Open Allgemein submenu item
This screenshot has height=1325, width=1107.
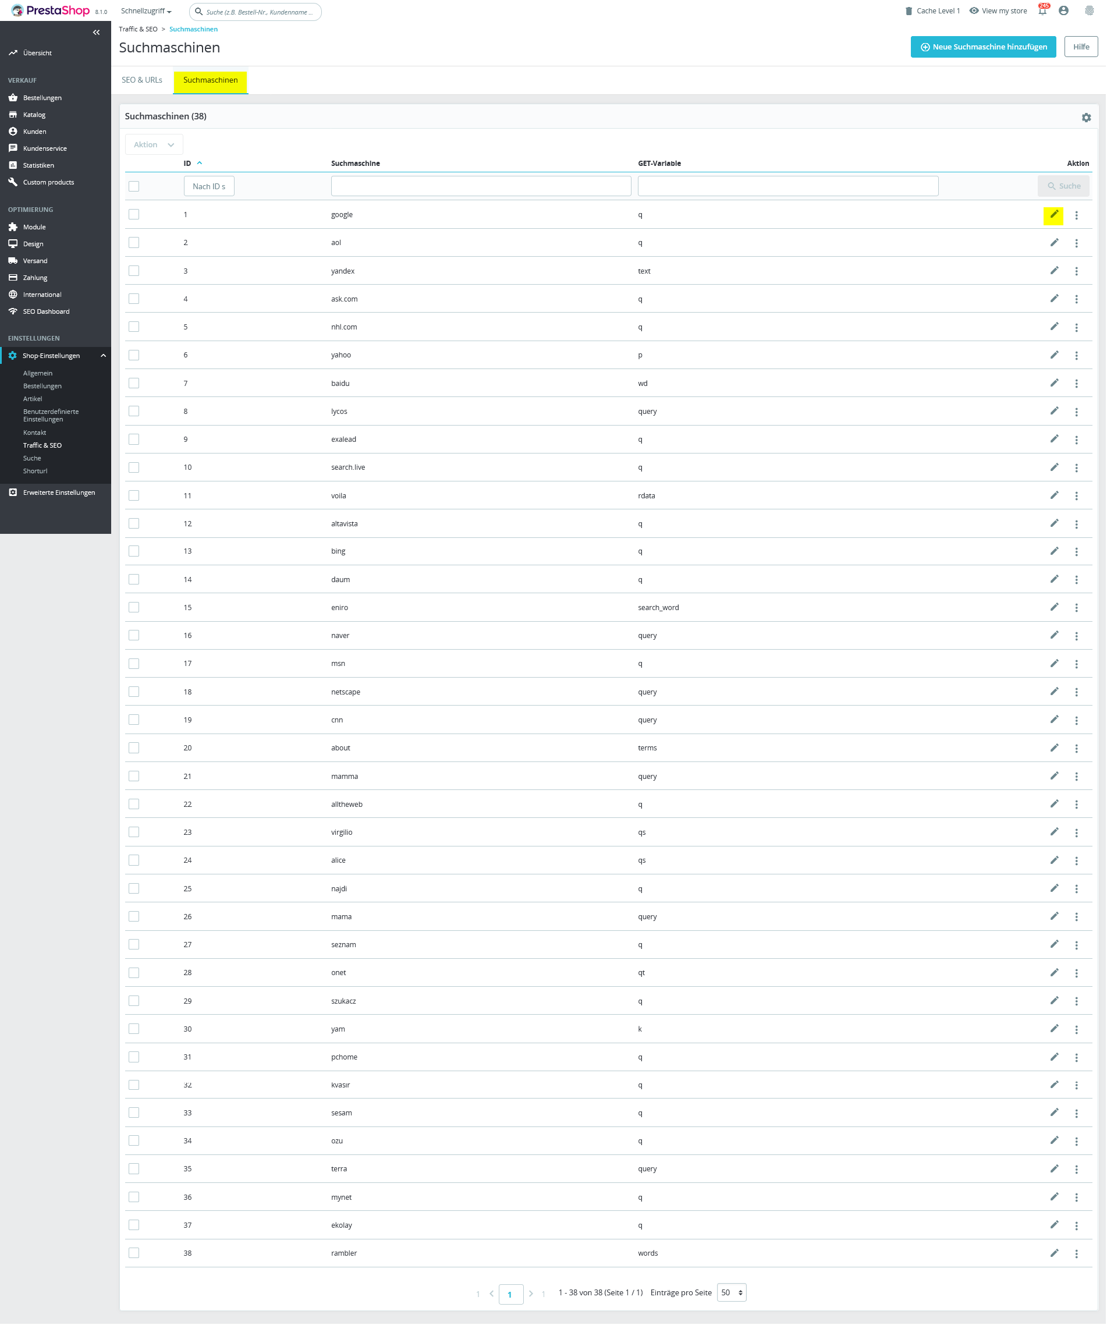point(38,374)
